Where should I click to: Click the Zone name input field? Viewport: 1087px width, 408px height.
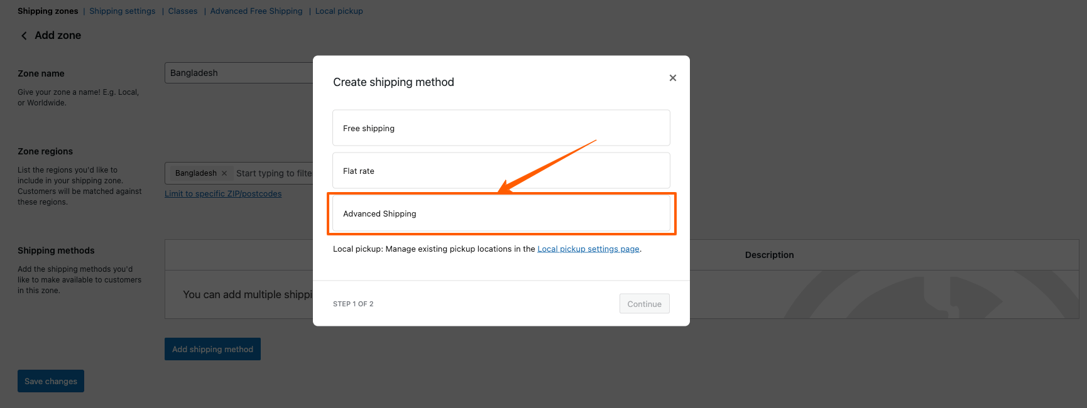coord(239,73)
